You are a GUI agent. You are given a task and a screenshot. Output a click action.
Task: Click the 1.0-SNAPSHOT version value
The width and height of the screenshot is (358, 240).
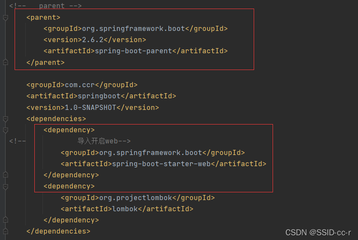coord(91,108)
